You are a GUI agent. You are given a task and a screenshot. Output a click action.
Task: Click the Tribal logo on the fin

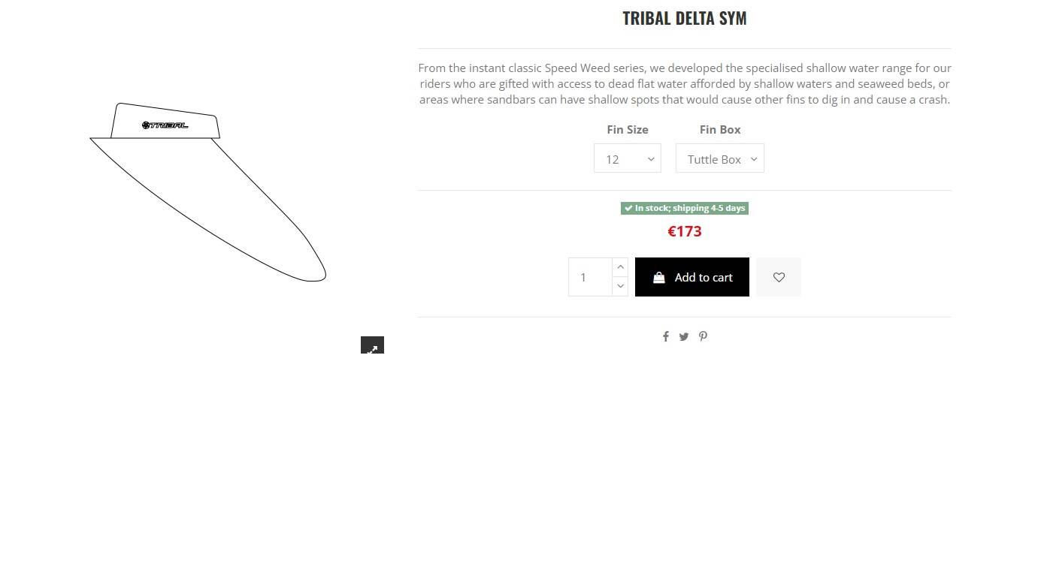pyautogui.click(x=165, y=125)
